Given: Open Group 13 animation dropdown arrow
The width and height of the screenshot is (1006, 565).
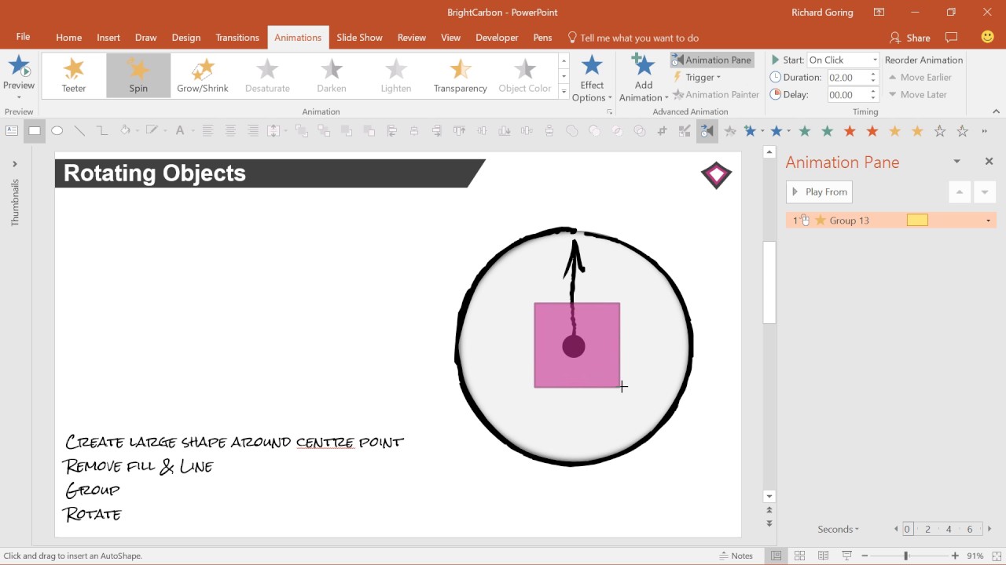Looking at the screenshot, I should coord(988,221).
